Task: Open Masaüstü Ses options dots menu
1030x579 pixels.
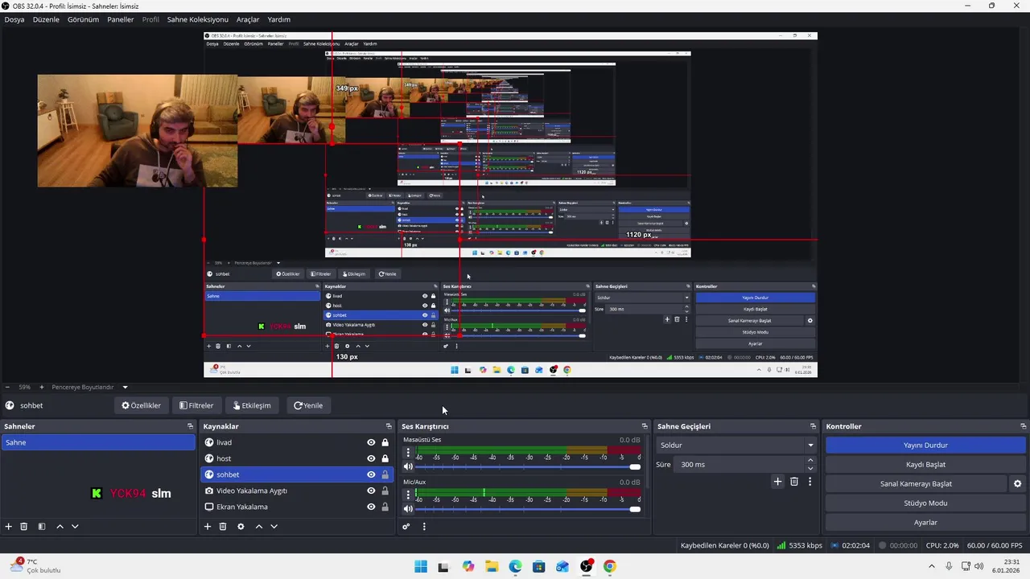Action: tap(408, 454)
